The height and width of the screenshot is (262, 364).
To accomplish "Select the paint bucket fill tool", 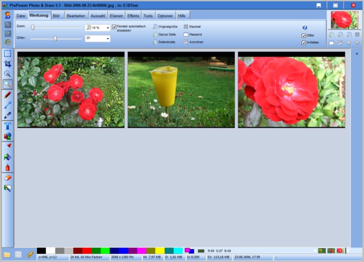I will [x=7, y=157].
